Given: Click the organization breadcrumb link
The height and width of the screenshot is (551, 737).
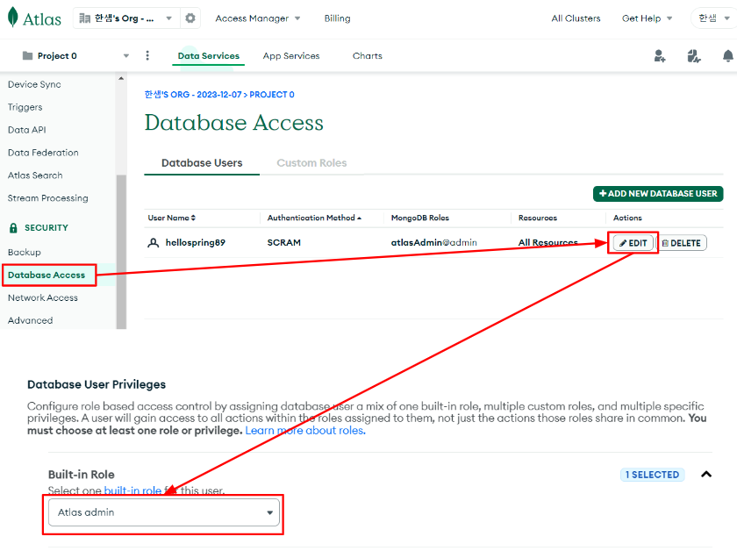Looking at the screenshot, I should 193,95.
